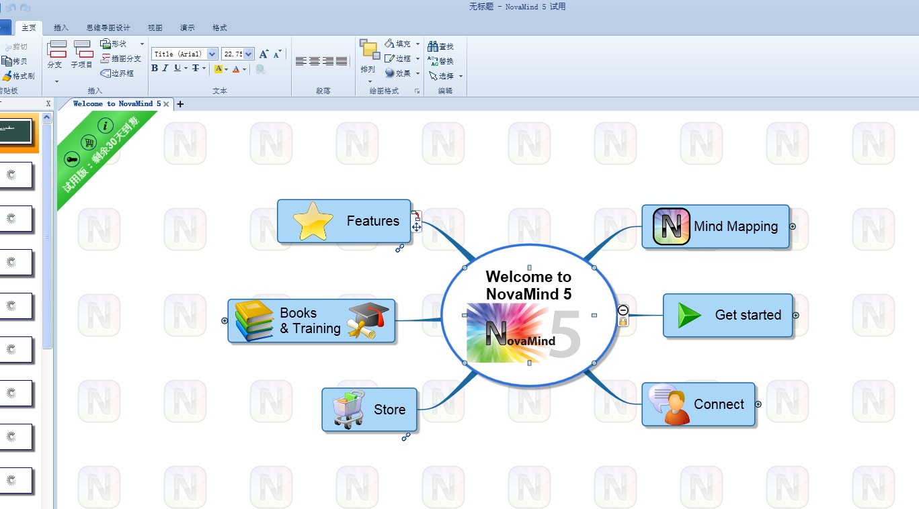
Task: Select the Store topic node
Action: coord(369,410)
